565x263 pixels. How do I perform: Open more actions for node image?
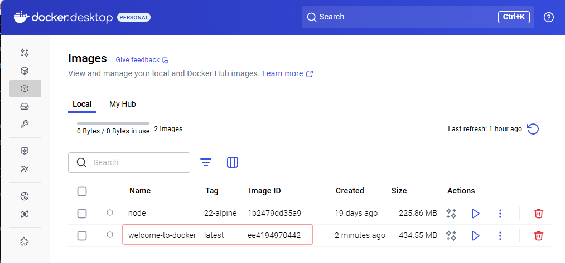500,214
